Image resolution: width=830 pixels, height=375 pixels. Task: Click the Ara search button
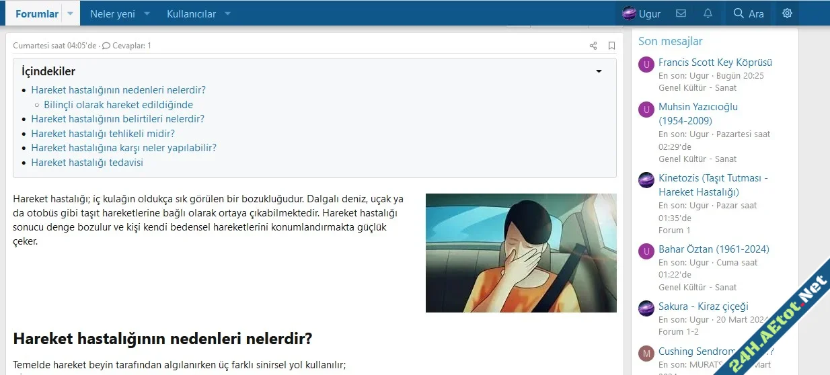coord(749,13)
